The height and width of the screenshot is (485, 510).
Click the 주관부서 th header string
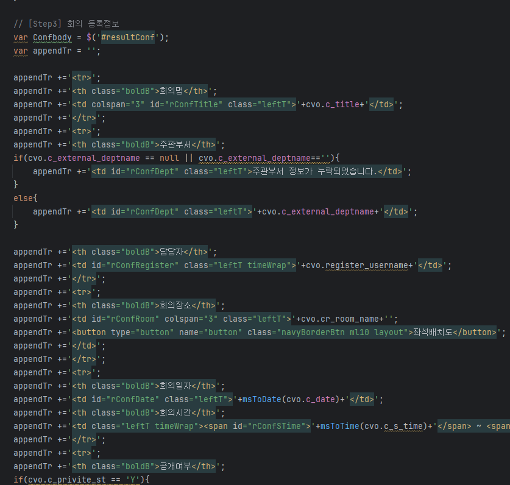[x=143, y=145]
